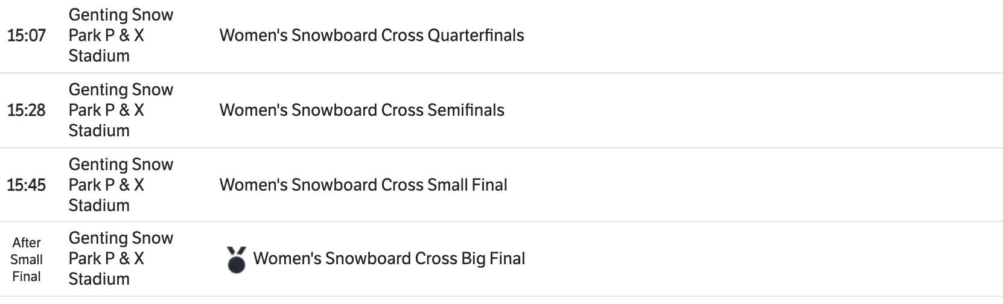Click divider line between Semifinals and Small Final rows
The height and width of the screenshot is (304, 1003).
click(x=501, y=148)
